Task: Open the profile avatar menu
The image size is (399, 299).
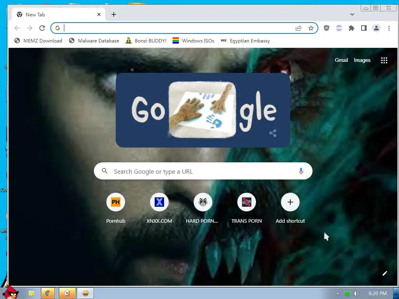Action: pyautogui.click(x=376, y=28)
